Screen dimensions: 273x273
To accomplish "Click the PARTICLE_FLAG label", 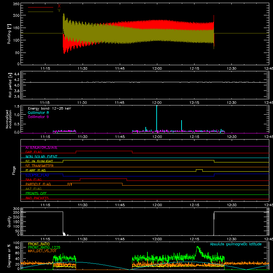I will tap(38, 184).
